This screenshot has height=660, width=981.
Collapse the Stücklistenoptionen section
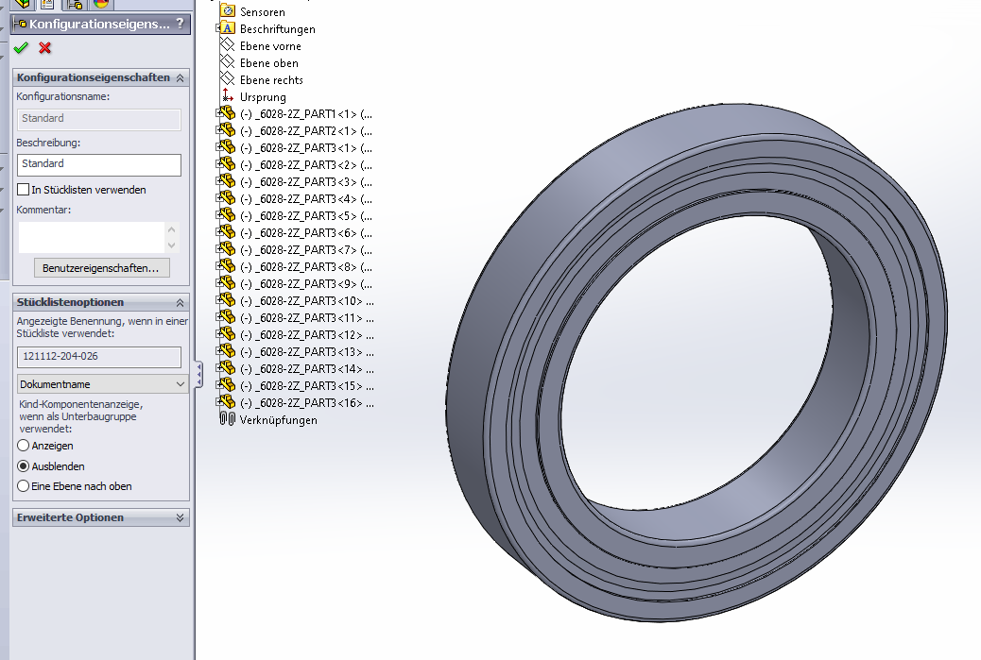click(181, 302)
